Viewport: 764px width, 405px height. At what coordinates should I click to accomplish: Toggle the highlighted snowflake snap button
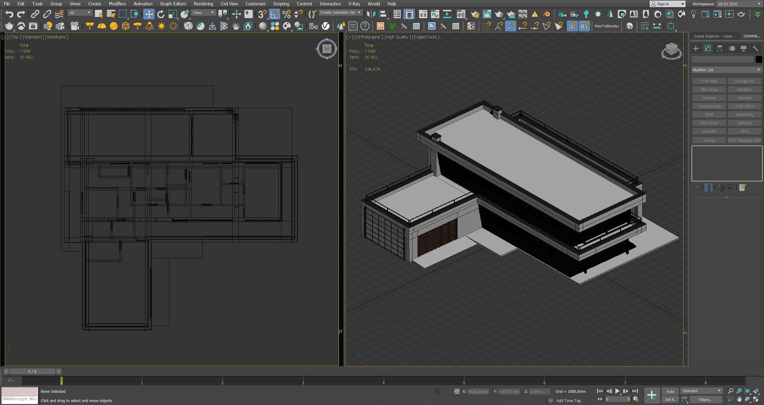[x=572, y=26]
